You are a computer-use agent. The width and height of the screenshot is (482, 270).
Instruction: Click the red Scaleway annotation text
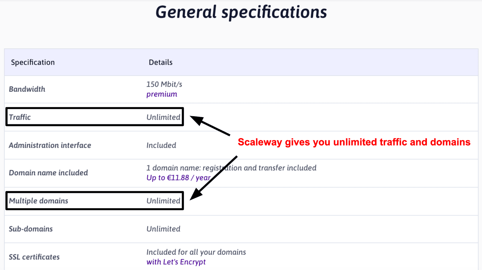click(x=354, y=142)
